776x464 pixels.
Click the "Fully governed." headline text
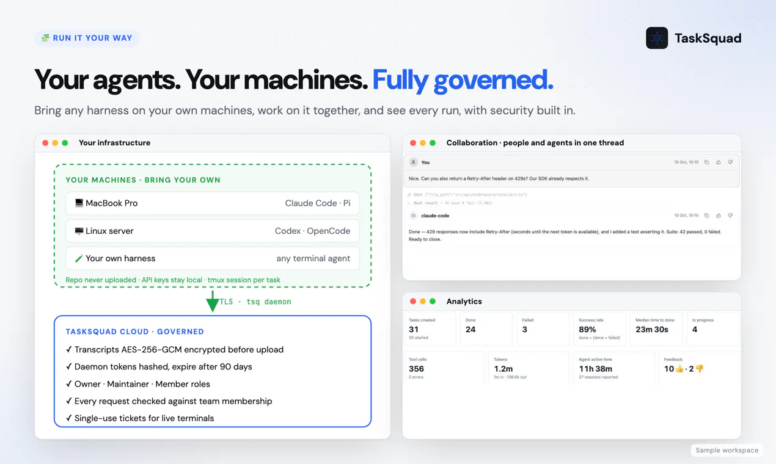tap(463, 80)
